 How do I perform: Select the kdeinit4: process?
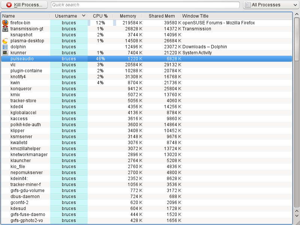tap(19, 179)
